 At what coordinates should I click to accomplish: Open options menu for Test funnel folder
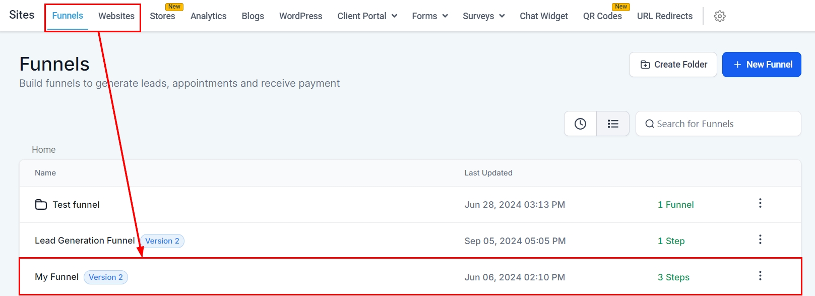click(x=760, y=203)
